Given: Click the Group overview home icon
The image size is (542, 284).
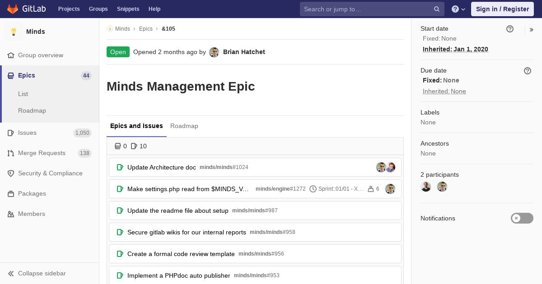Looking at the screenshot, I should click(11, 55).
